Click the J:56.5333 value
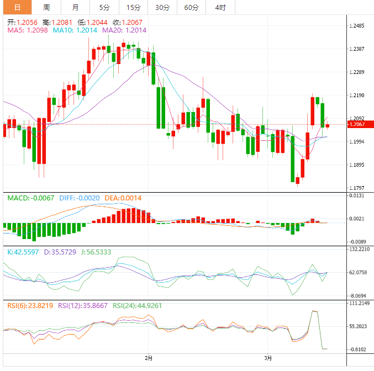374x371 pixels. click(96, 252)
